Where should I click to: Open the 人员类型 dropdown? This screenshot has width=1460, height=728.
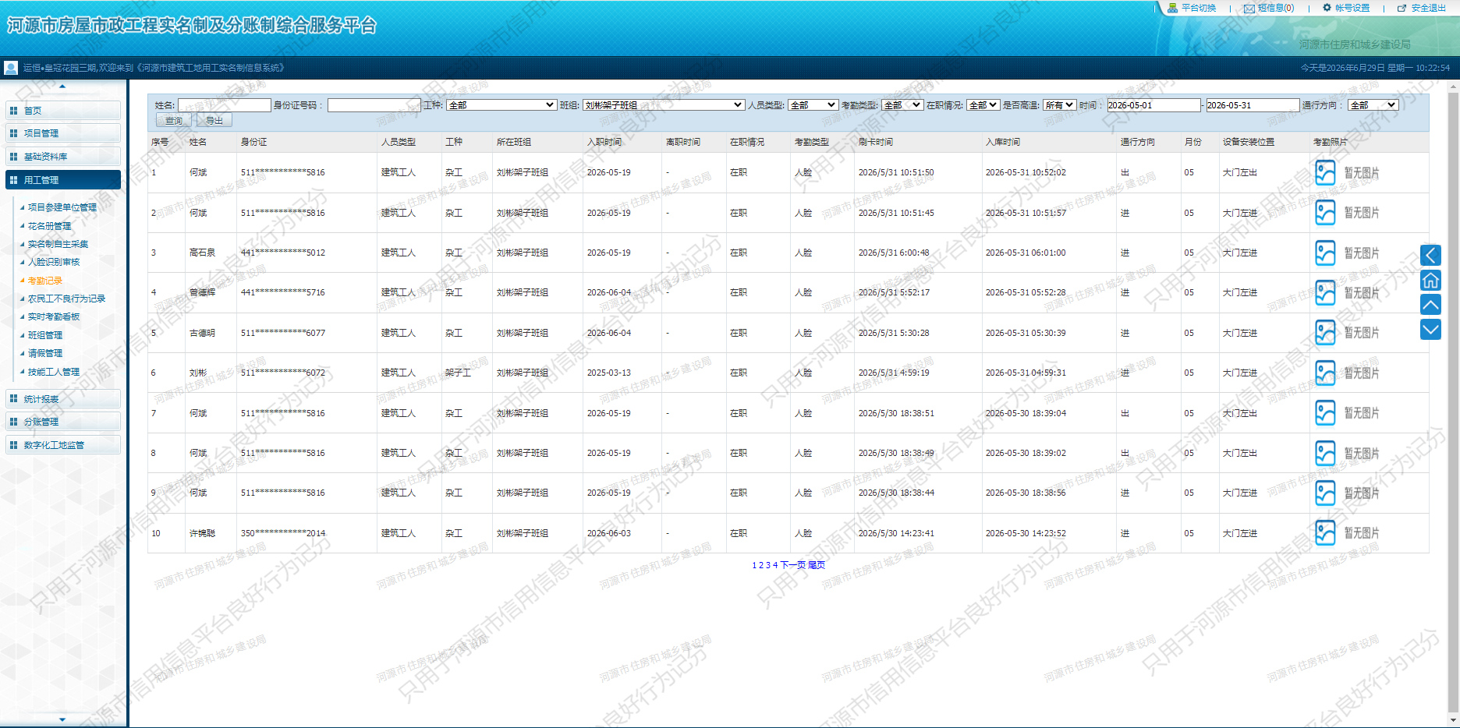(x=813, y=104)
